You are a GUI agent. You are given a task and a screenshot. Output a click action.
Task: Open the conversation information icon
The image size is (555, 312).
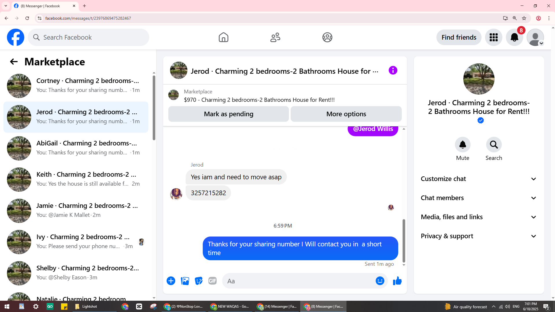click(x=393, y=70)
